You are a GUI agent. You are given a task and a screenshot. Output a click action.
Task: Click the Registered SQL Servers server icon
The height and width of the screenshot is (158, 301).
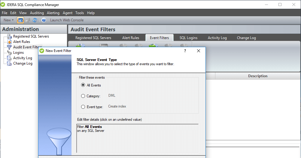[x=9, y=36]
